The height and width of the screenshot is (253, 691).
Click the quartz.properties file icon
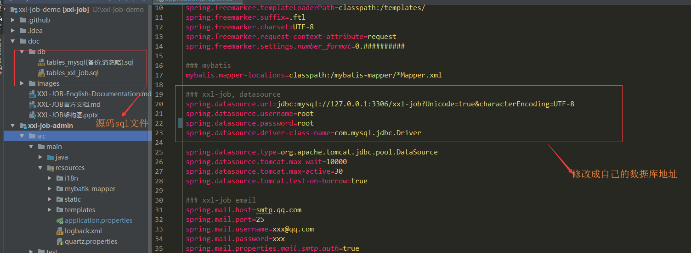pyautogui.click(x=60, y=242)
